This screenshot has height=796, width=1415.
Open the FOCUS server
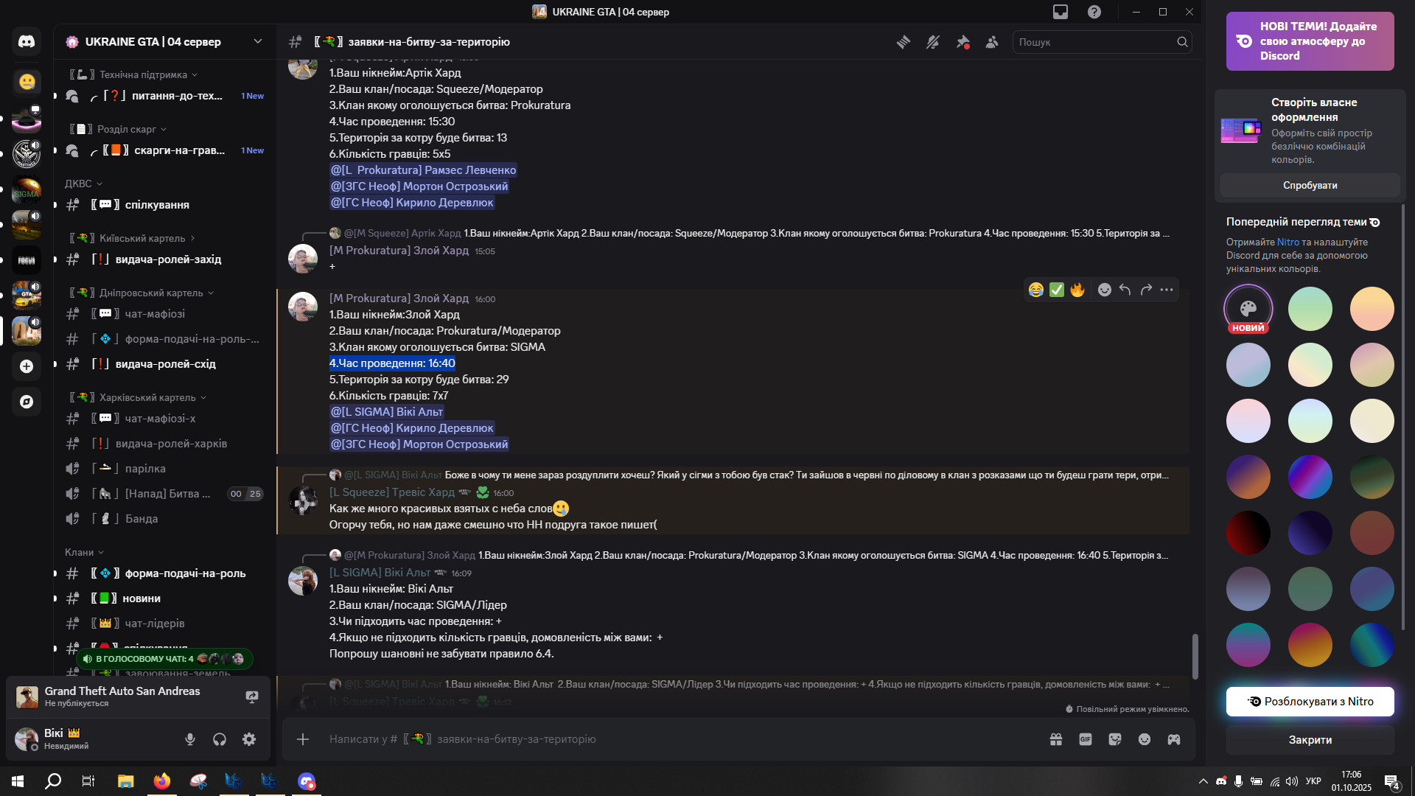(27, 260)
